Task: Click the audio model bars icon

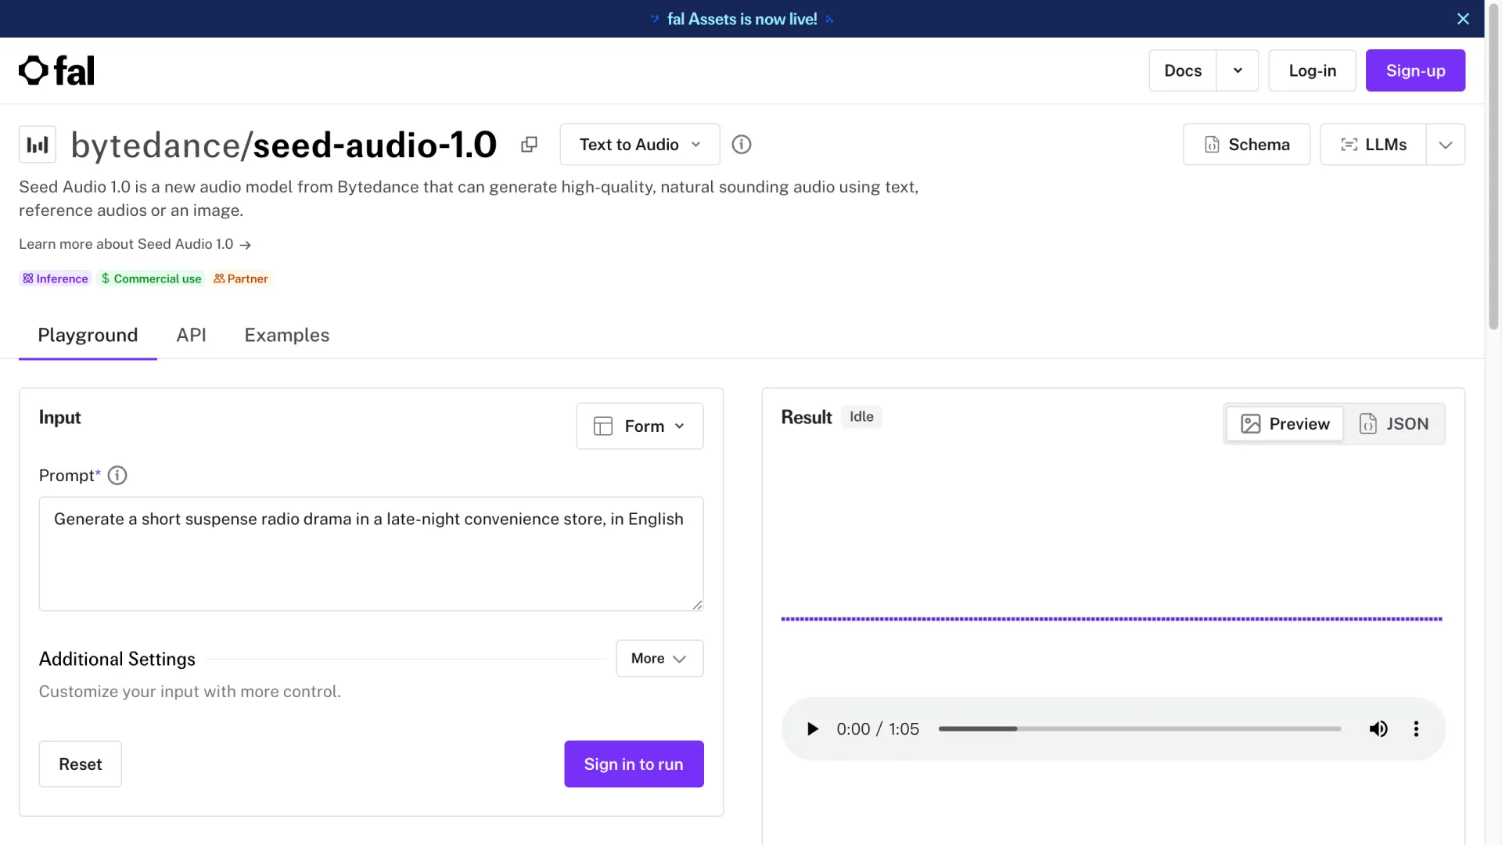Action: tap(38, 145)
